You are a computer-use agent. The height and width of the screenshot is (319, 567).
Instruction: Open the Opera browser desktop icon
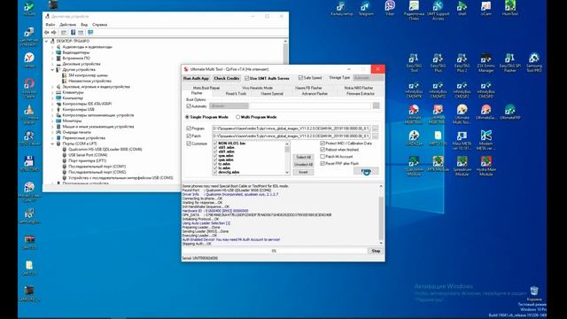(29, 89)
